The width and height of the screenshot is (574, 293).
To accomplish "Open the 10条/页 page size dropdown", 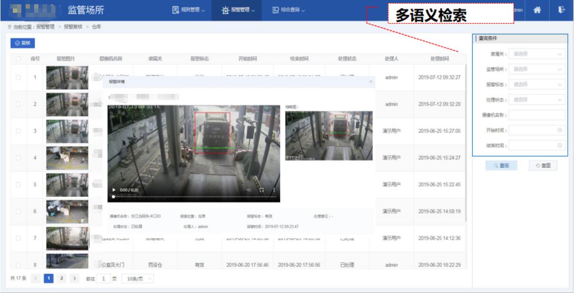I will pos(138,279).
